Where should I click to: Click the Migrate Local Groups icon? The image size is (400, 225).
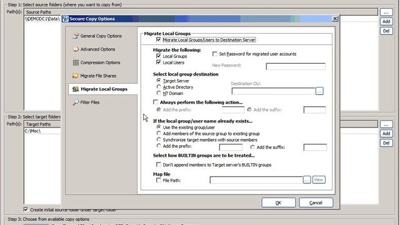(76, 89)
